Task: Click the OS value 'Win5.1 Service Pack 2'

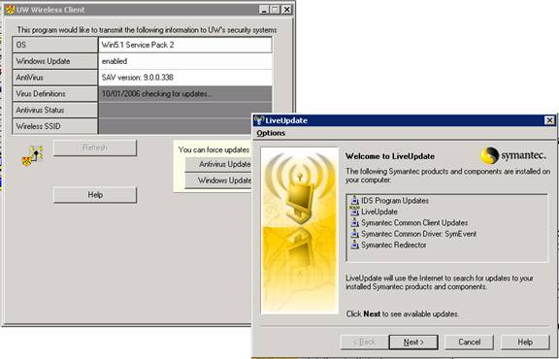Action: [185, 45]
